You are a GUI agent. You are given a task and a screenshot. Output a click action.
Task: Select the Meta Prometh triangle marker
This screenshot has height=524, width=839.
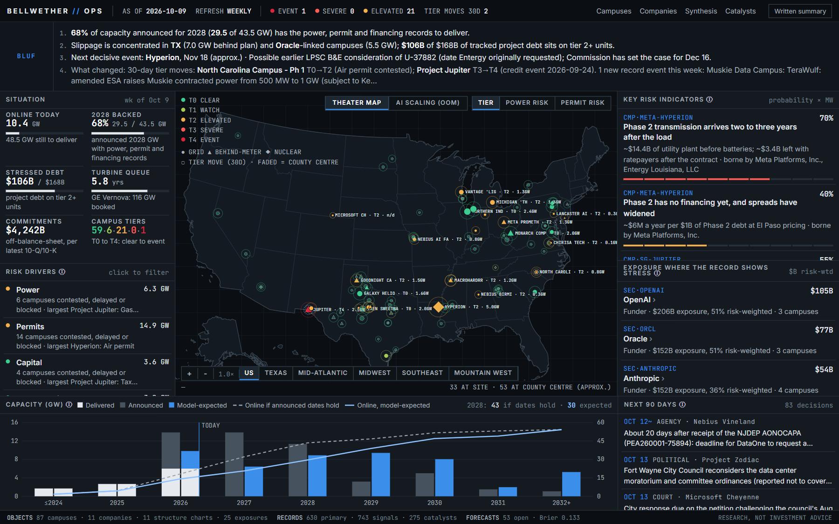point(503,222)
